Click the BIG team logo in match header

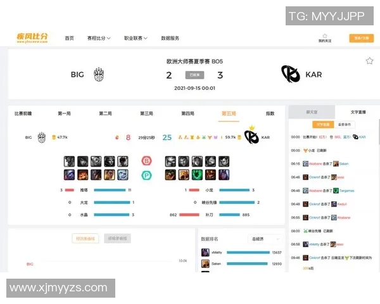coord(98,75)
